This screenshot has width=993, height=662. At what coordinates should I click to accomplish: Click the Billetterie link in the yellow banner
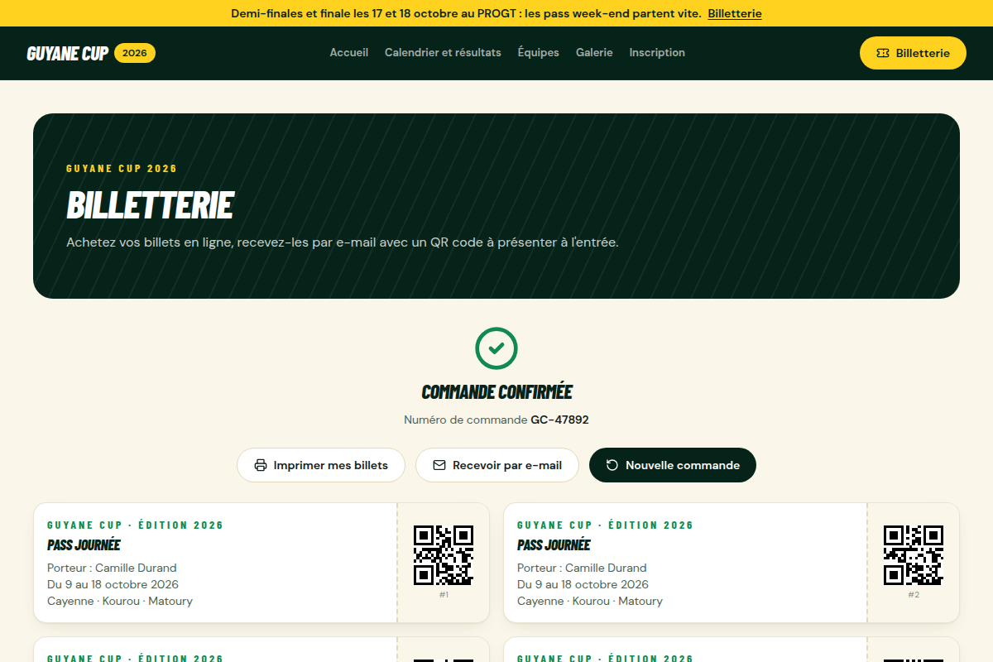pyautogui.click(x=735, y=13)
